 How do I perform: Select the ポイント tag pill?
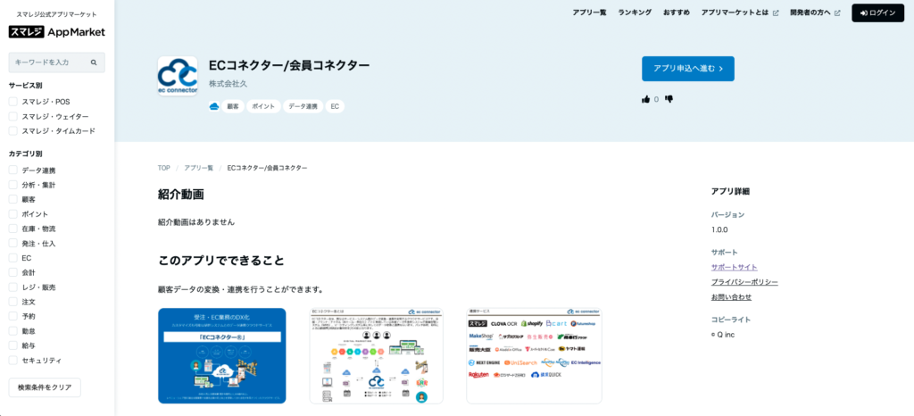pyautogui.click(x=263, y=106)
